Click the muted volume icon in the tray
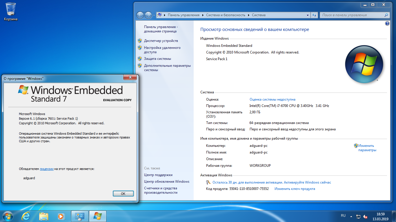This screenshot has height=222, width=396. tap(365, 217)
